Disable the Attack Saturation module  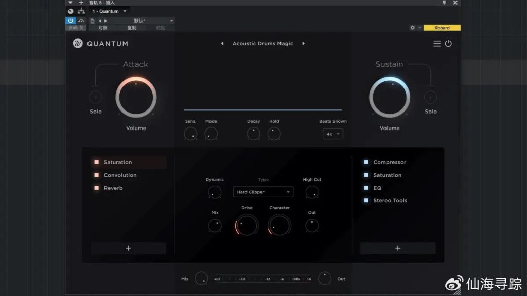96,162
